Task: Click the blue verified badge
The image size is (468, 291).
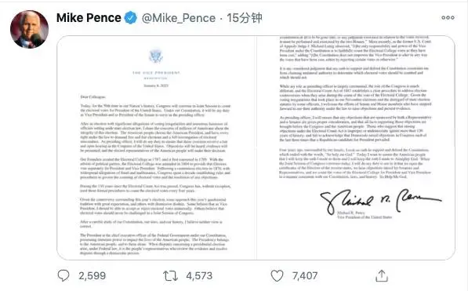Action: click(x=130, y=18)
